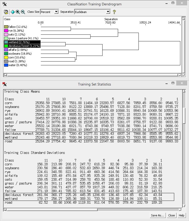Click the full view diamond icon
The width and height of the screenshot is (189, 221).
pyautogui.click(x=13, y=12)
